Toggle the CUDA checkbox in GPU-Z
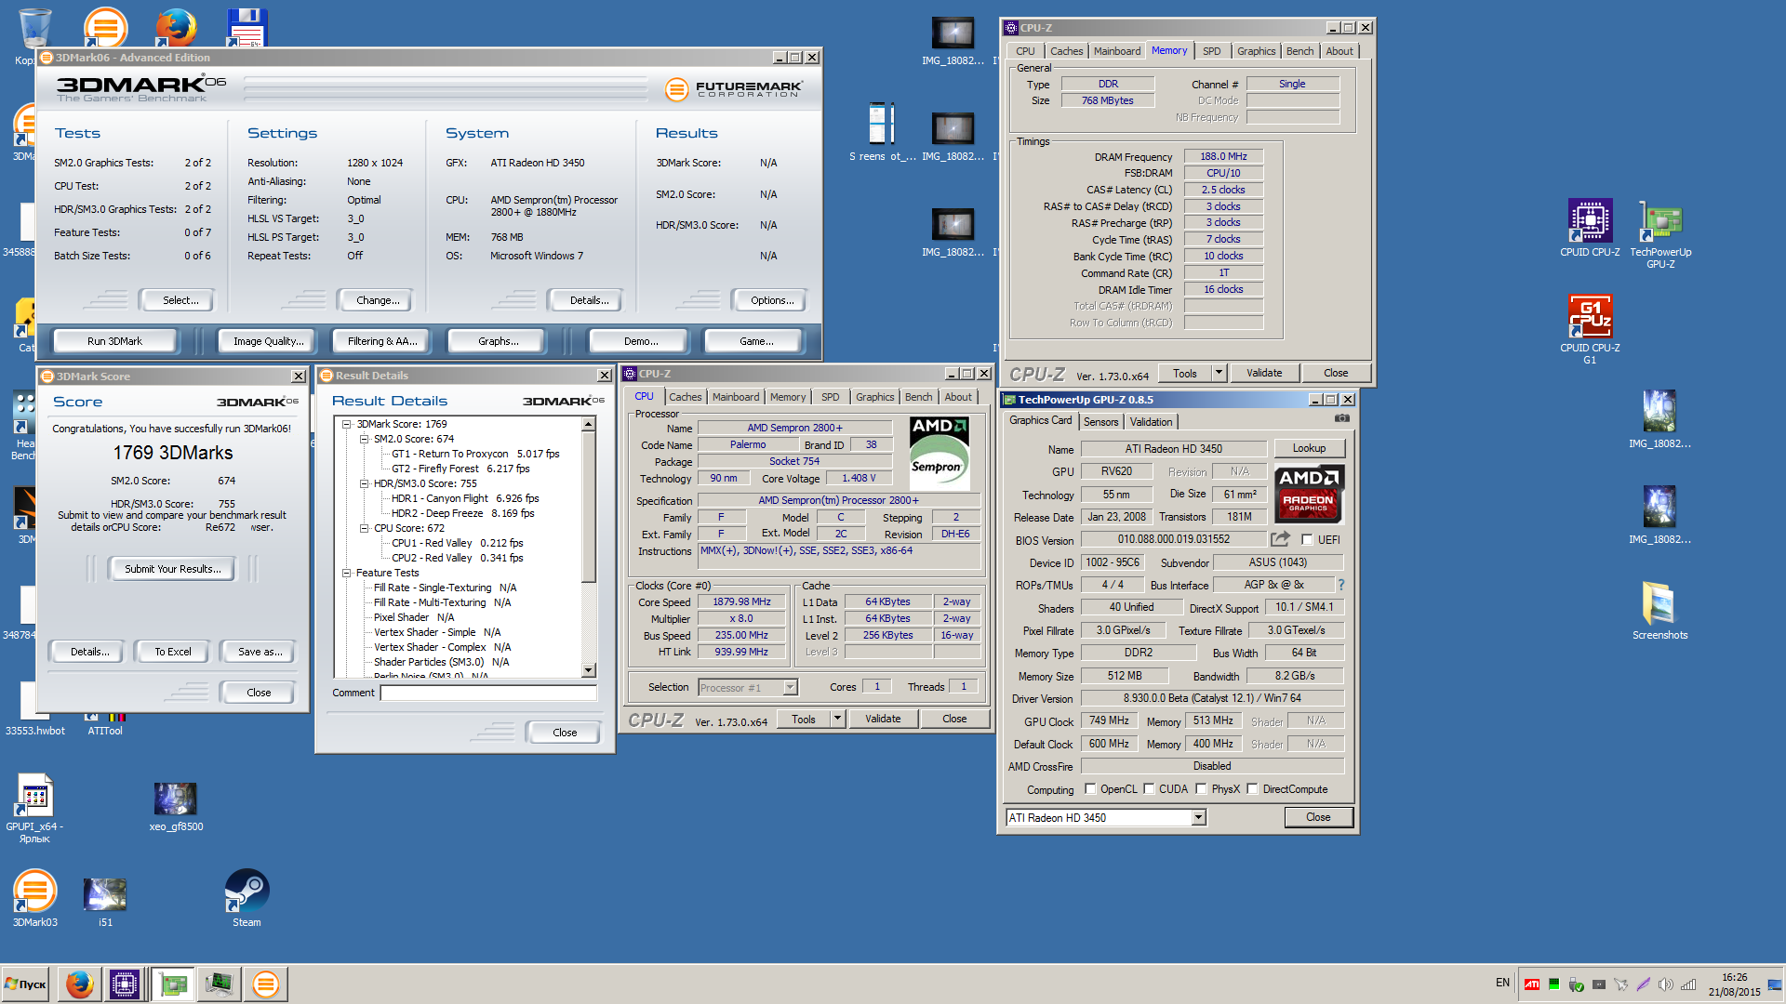 pos(1149,788)
